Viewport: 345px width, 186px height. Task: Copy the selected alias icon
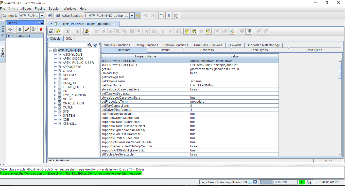34,29
